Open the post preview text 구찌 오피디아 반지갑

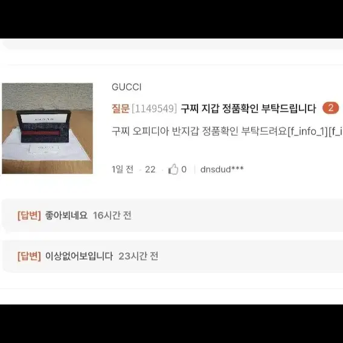point(227,131)
